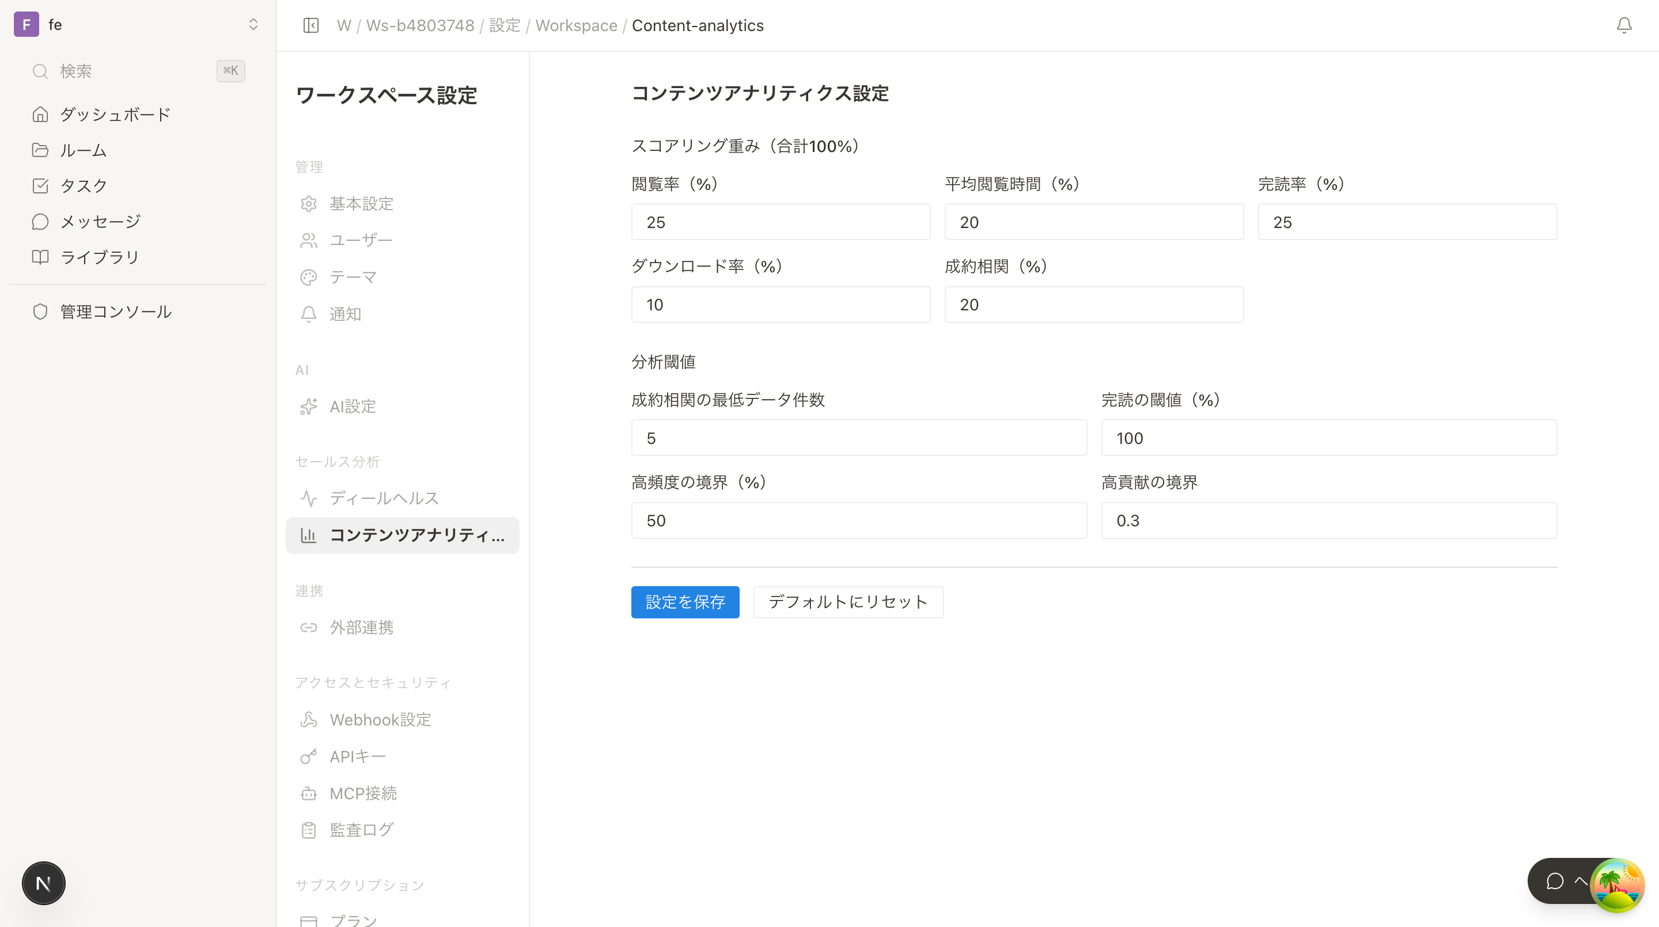The height and width of the screenshot is (927, 1659).
Task: Click the AI設定 sparkle icon
Action: click(x=309, y=406)
